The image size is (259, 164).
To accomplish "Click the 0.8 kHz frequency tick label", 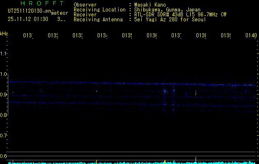I will click(4, 115).
